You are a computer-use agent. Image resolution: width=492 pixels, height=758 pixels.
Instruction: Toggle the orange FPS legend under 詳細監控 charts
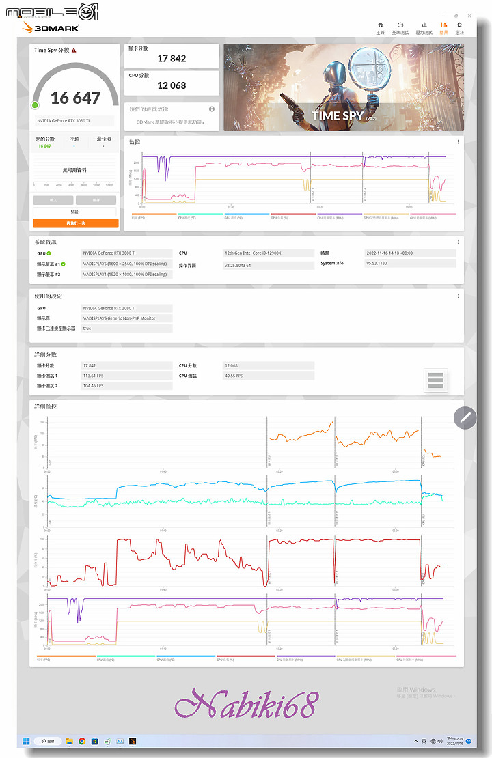[x=66, y=658]
